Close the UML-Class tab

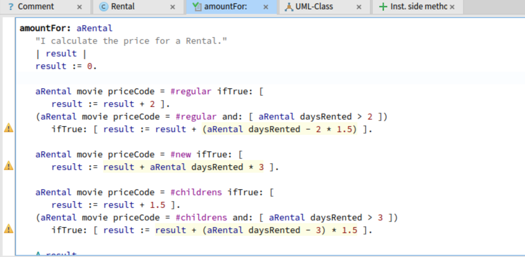pyautogui.click(x=359, y=7)
